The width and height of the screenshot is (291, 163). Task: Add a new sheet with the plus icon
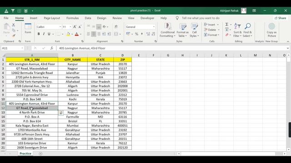click(40, 153)
